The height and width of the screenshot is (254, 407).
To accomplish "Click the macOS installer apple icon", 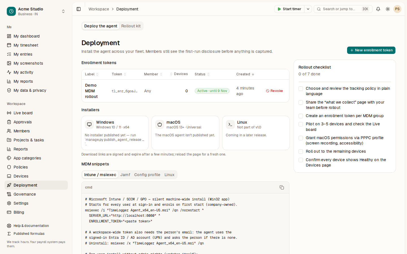I will point(160,124).
